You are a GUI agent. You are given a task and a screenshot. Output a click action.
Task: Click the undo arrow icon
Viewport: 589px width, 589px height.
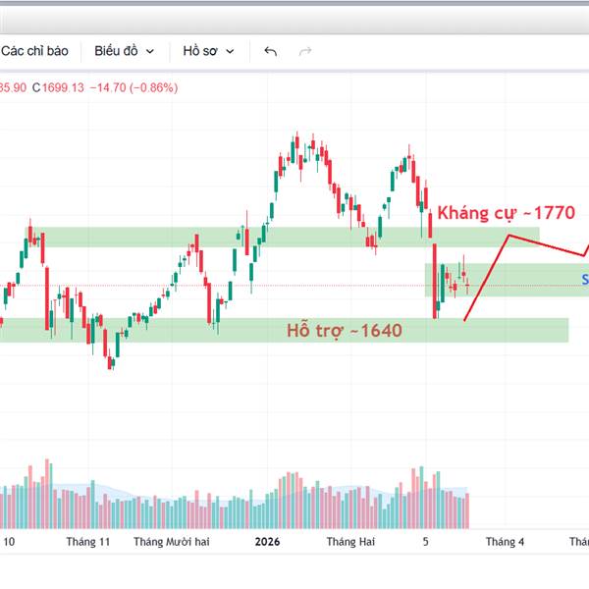pos(271,51)
